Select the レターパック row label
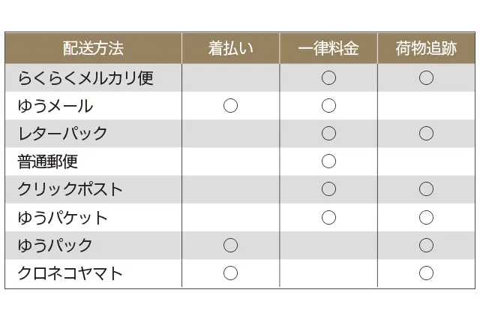 click(x=62, y=134)
